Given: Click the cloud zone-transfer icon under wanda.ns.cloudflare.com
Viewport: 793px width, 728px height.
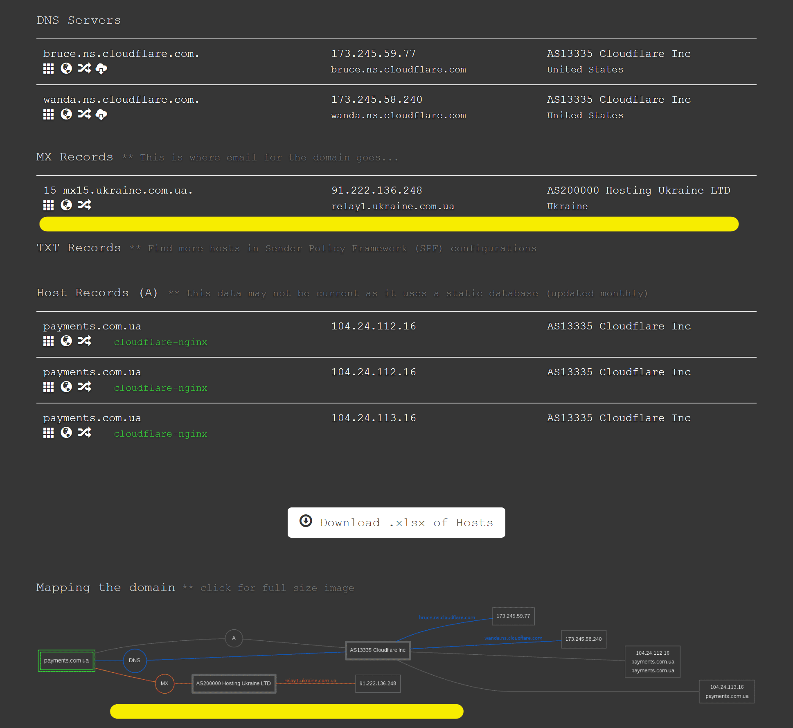Looking at the screenshot, I should pos(101,115).
